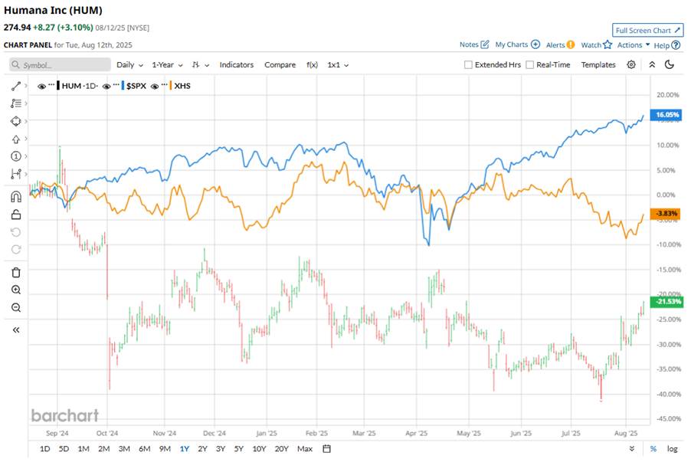Open the Actions dropdown menu

(634, 45)
